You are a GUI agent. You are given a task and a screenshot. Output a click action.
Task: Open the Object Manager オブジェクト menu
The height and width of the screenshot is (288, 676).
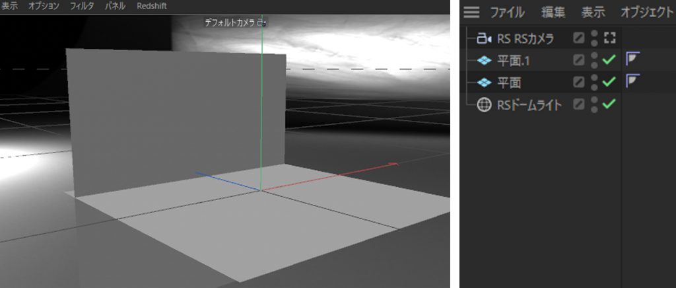click(x=647, y=13)
